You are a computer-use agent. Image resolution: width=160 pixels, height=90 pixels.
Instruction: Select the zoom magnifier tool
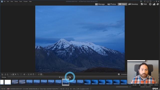tap(18, 74)
